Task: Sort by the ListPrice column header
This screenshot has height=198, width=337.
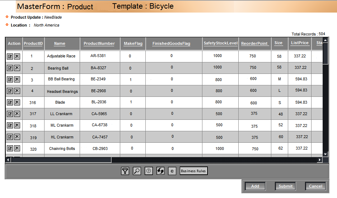Action: (x=300, y=43)
